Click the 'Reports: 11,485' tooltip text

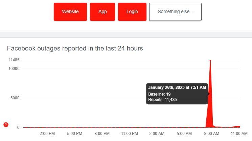pyautogui.click(x=162, y=100)
